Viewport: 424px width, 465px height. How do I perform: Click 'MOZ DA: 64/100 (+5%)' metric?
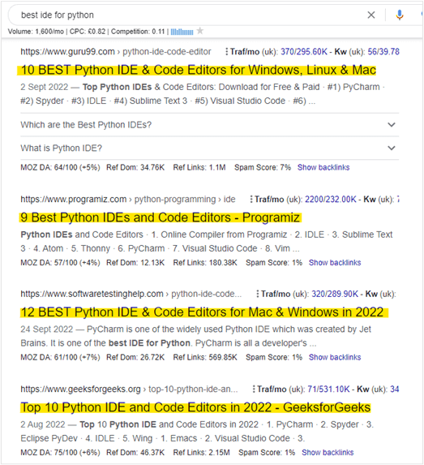tap(60, 167)
